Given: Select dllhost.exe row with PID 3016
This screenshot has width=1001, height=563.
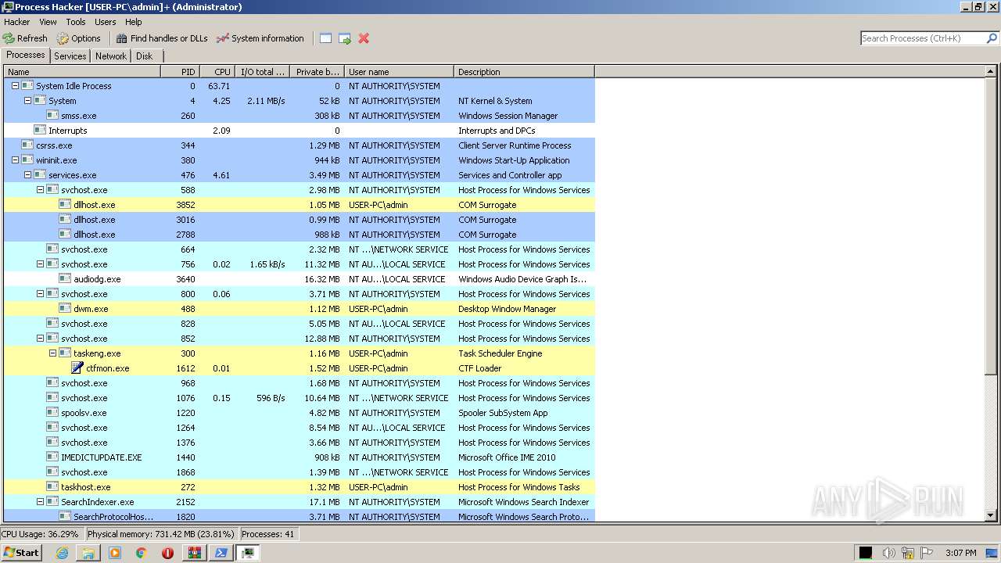Looking at the screenshot, I should click(300, 220).
